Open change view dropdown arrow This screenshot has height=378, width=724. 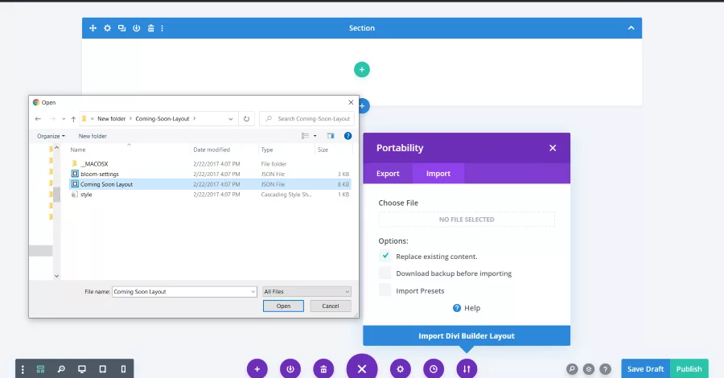(x=315, y=136)
